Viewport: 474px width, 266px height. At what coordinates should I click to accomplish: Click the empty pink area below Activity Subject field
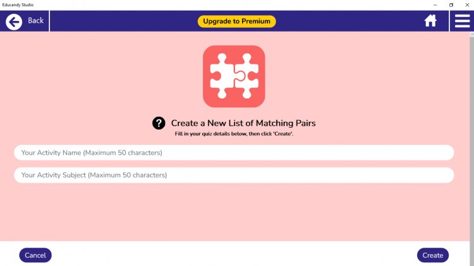[x=234, y=212]
